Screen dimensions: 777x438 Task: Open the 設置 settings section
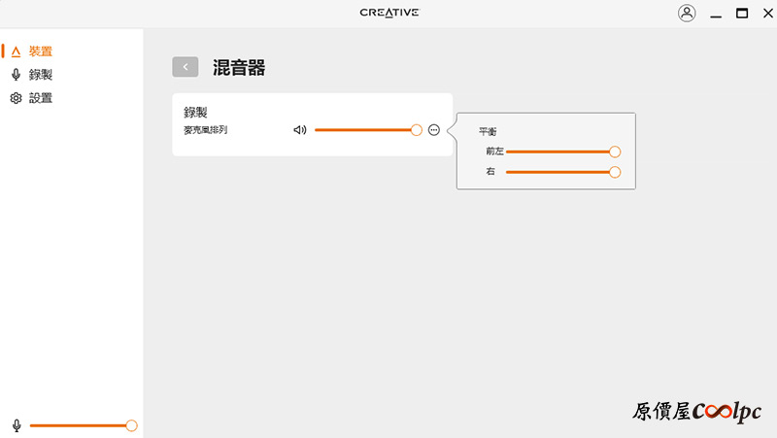pos(31,98)
